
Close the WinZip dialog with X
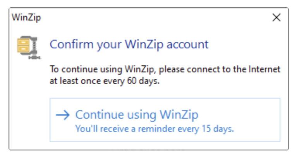pyautogui.click(x=276, y=17)
